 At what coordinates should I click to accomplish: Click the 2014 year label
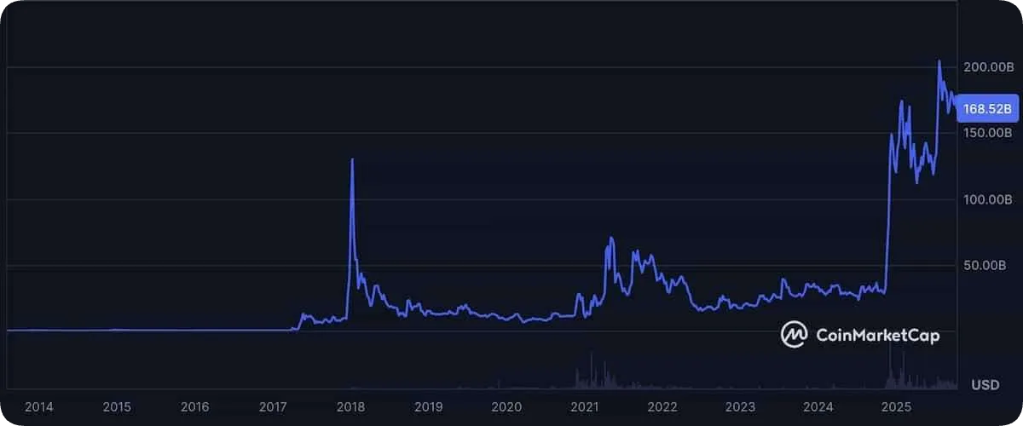tap(39, 407)
